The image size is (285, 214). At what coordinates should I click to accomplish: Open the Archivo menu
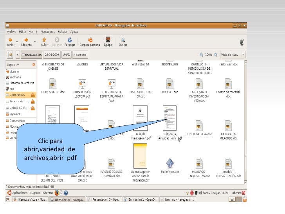pos(11,32)
